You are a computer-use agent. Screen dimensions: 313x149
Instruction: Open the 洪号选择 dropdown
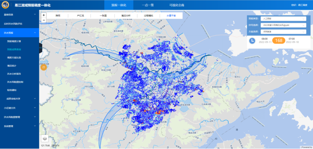coord(283,25)
